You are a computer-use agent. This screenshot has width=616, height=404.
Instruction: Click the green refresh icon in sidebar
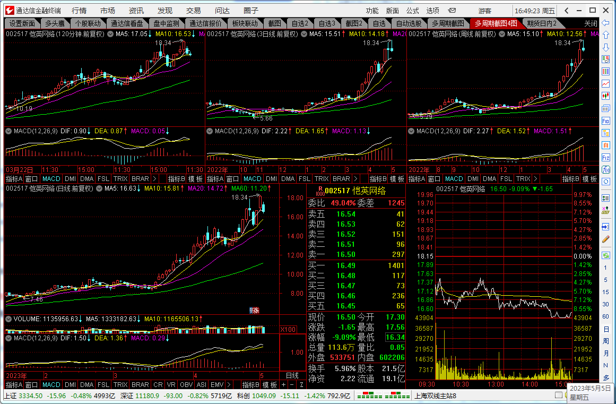click(605, 255)
